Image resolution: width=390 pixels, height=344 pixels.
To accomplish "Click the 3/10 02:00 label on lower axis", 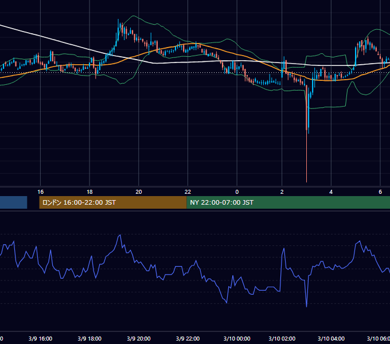I will point(282,338).
